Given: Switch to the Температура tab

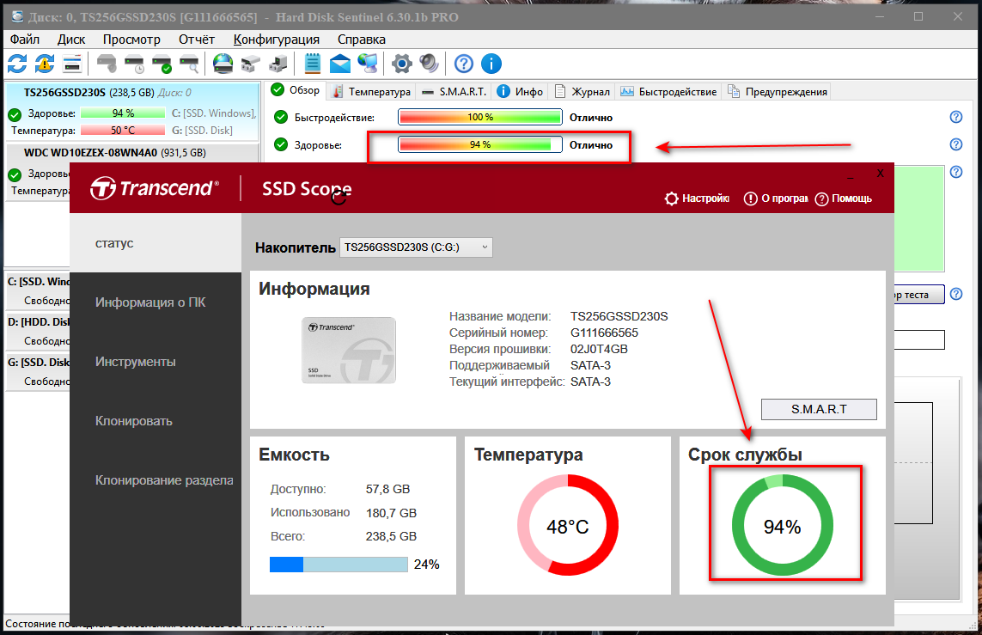Looking at the screenshot, I should 371,91.
